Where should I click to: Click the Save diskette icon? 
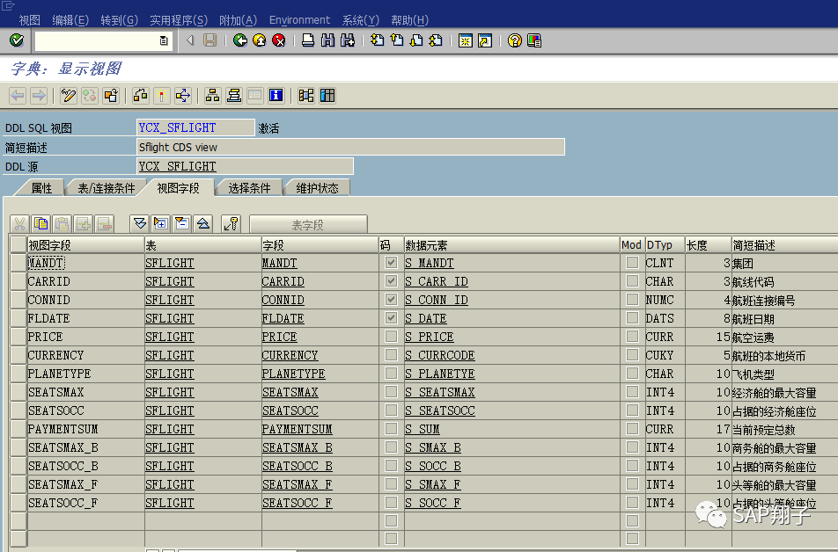click(x=210, y=40)
